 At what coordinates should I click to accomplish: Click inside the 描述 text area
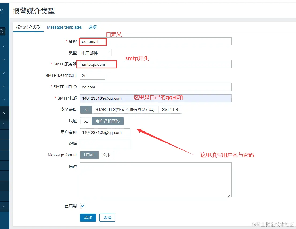click(x=155, y=180)
